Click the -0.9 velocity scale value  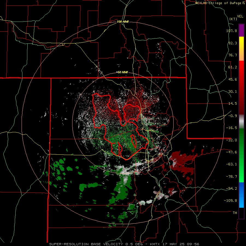coord(233,116)
